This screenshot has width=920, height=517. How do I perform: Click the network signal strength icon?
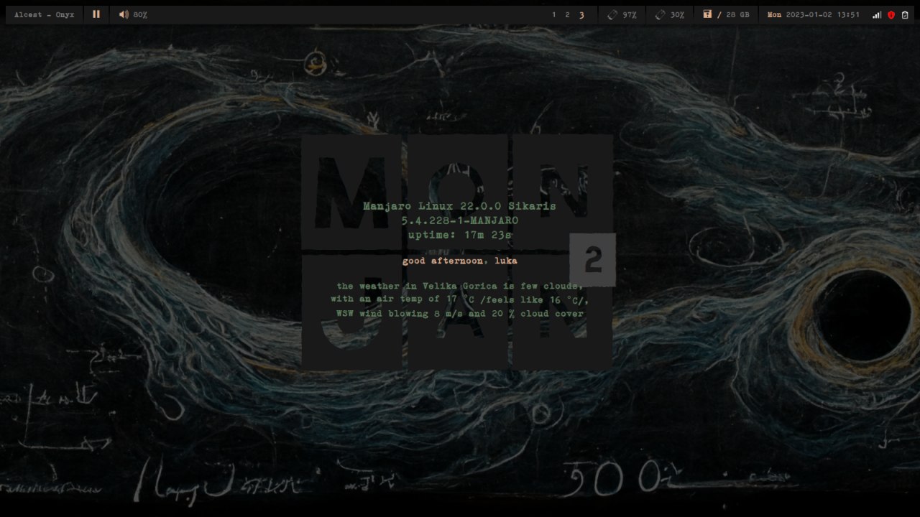878,14
